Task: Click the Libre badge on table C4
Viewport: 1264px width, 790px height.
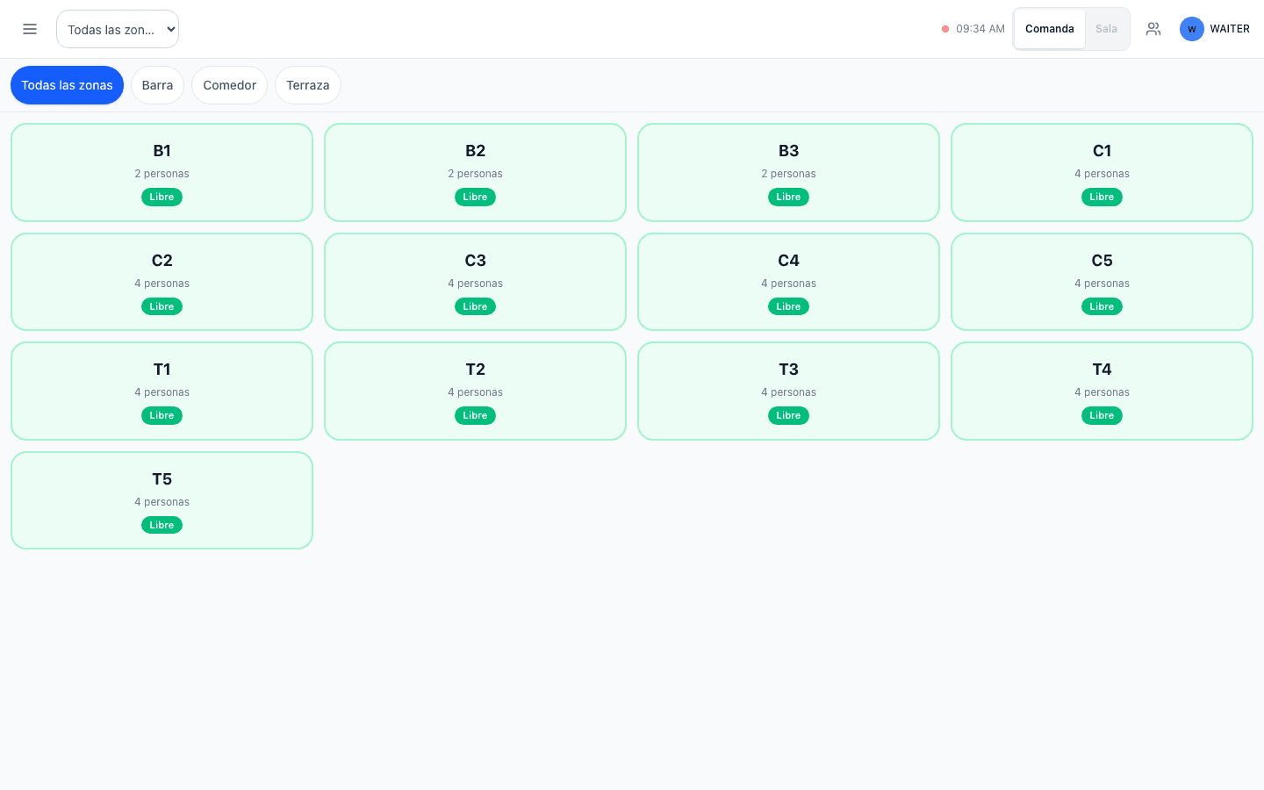Action: 788,306
